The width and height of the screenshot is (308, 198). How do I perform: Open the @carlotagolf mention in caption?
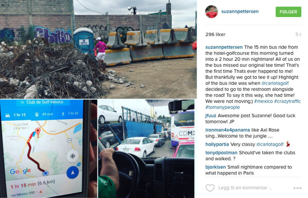pyautogui.click(x=275, y=83)
